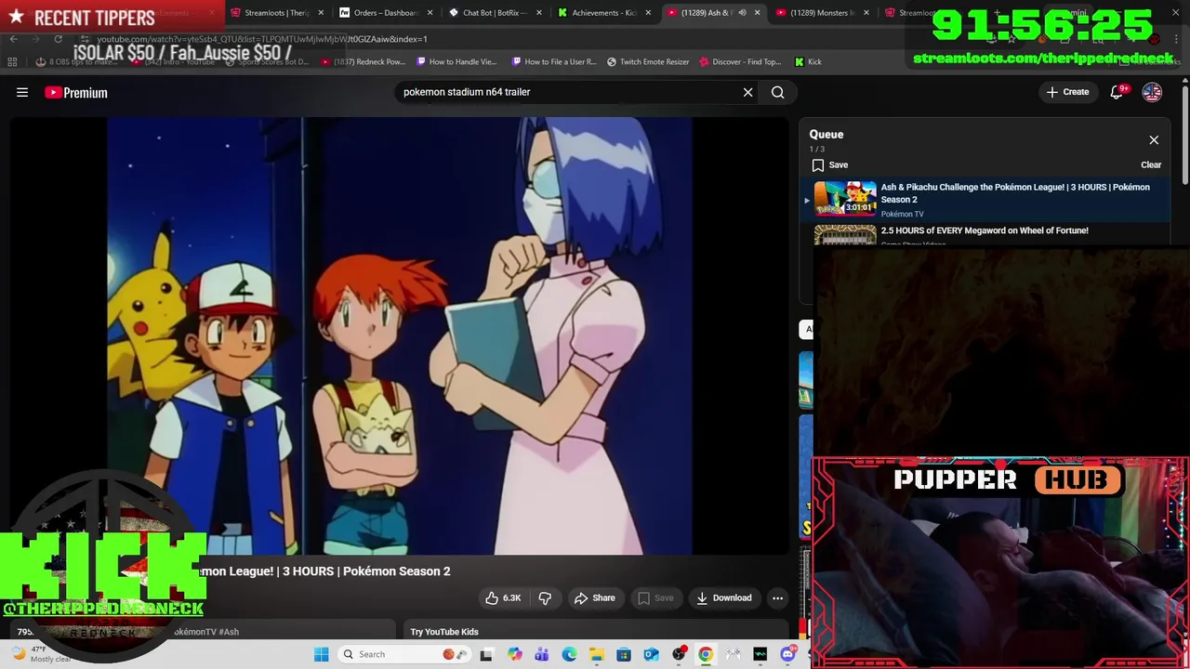Click the Pokémon TV channel name in queue
Screen dimensions: 1190x669
tap(902, 214)
